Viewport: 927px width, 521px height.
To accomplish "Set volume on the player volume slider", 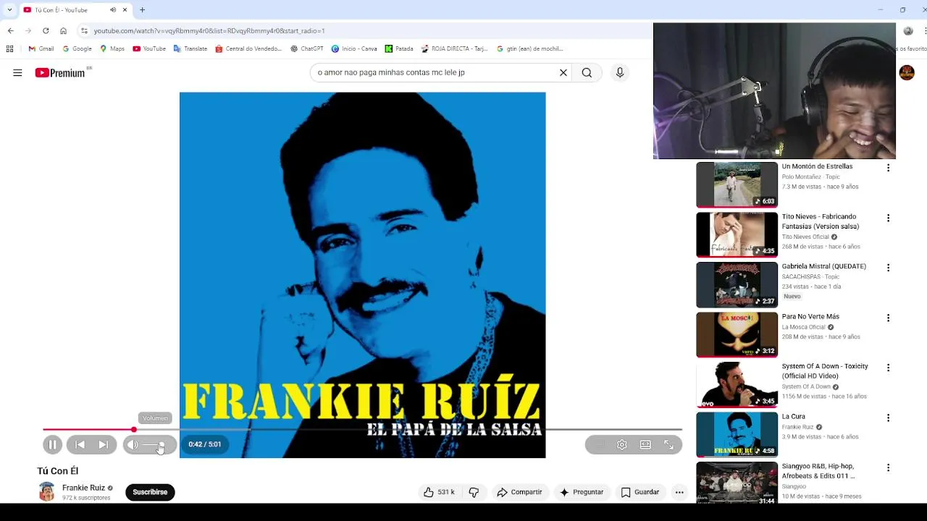I will (154, 444).
